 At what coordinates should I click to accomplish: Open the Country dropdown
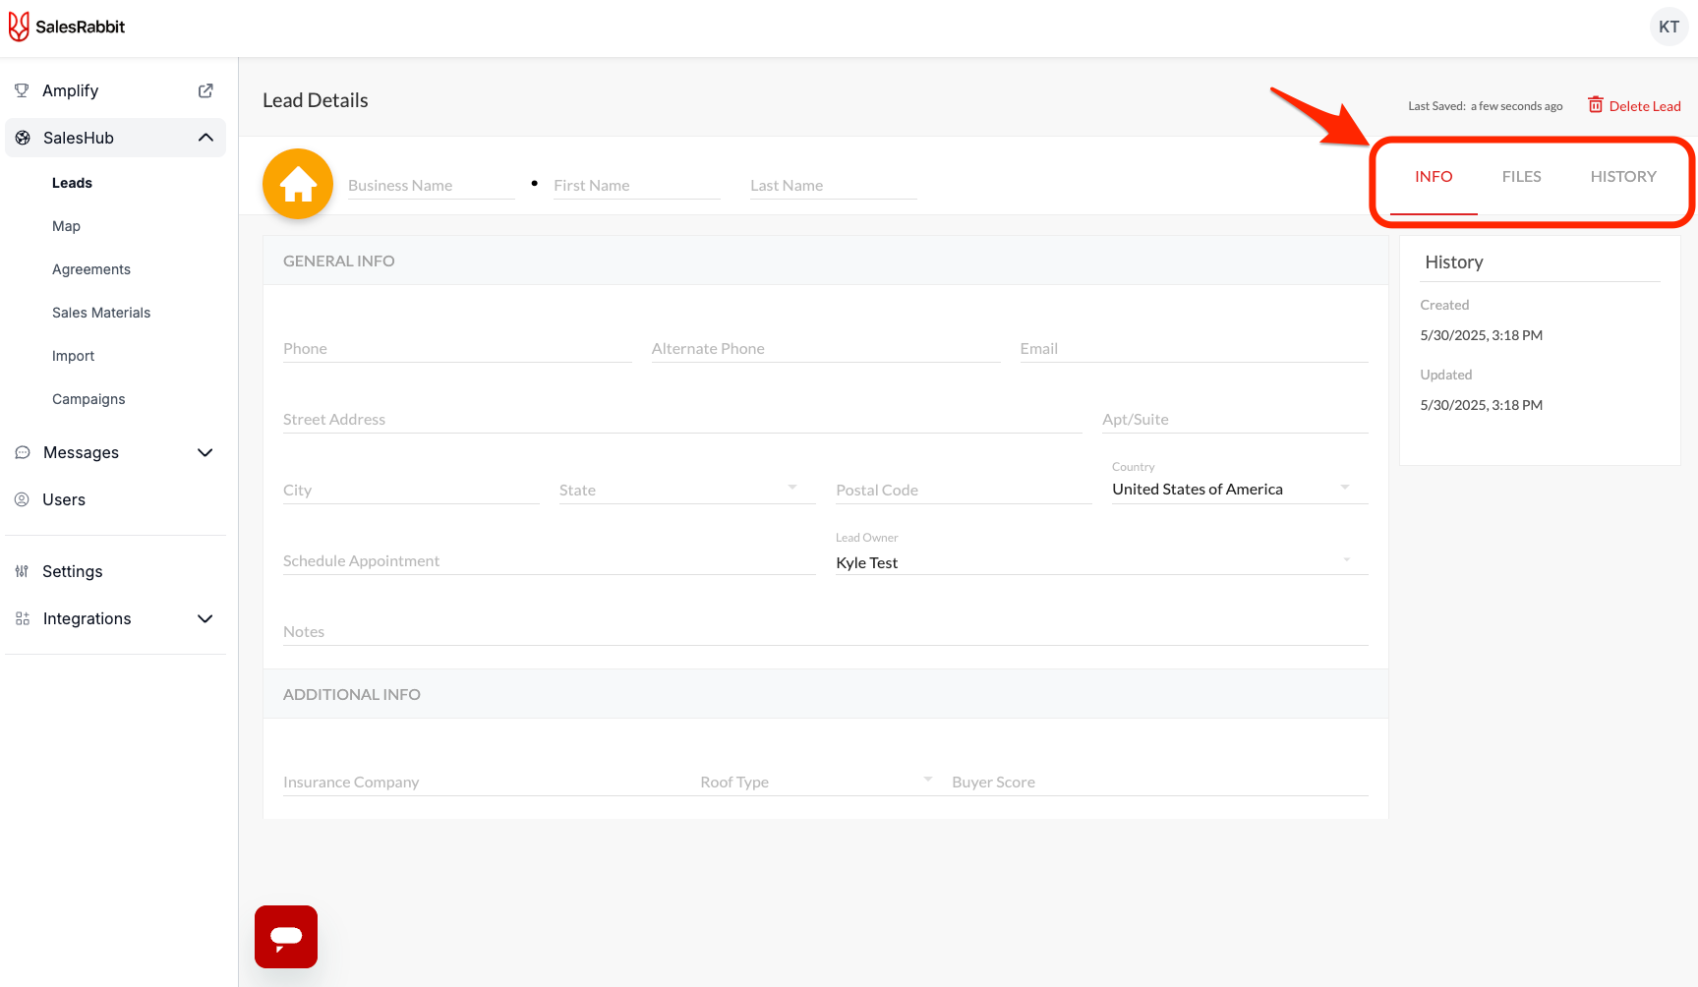pos(1240,490)
